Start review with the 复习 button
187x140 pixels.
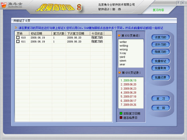click(x=161, y=99)
